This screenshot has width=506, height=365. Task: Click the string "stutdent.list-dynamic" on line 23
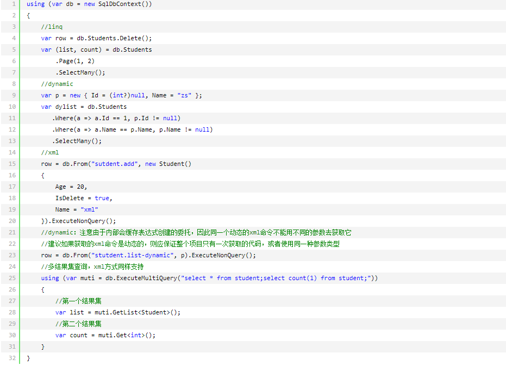tap(132, 256)
